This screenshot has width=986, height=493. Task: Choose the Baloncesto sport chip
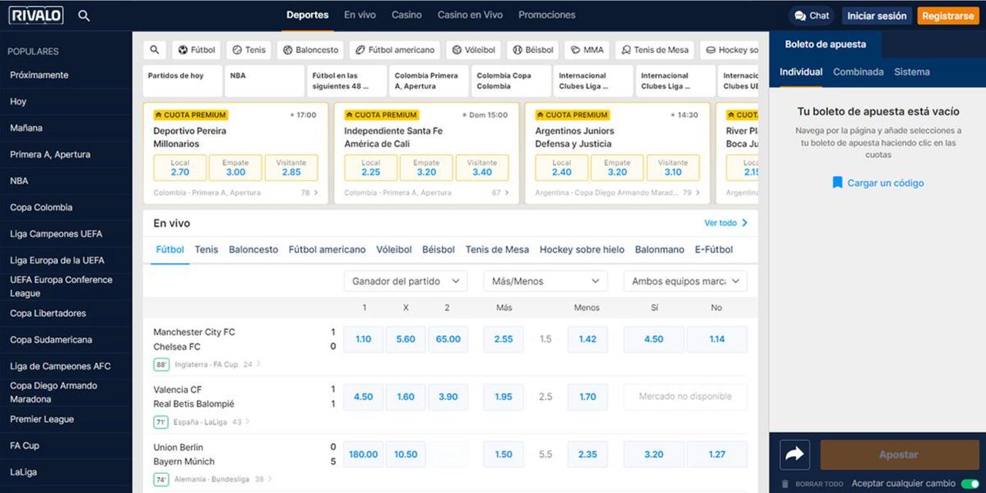point(310,50)
